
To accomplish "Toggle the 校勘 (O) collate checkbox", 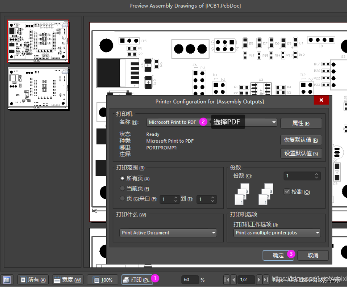I will pos(287,191).
